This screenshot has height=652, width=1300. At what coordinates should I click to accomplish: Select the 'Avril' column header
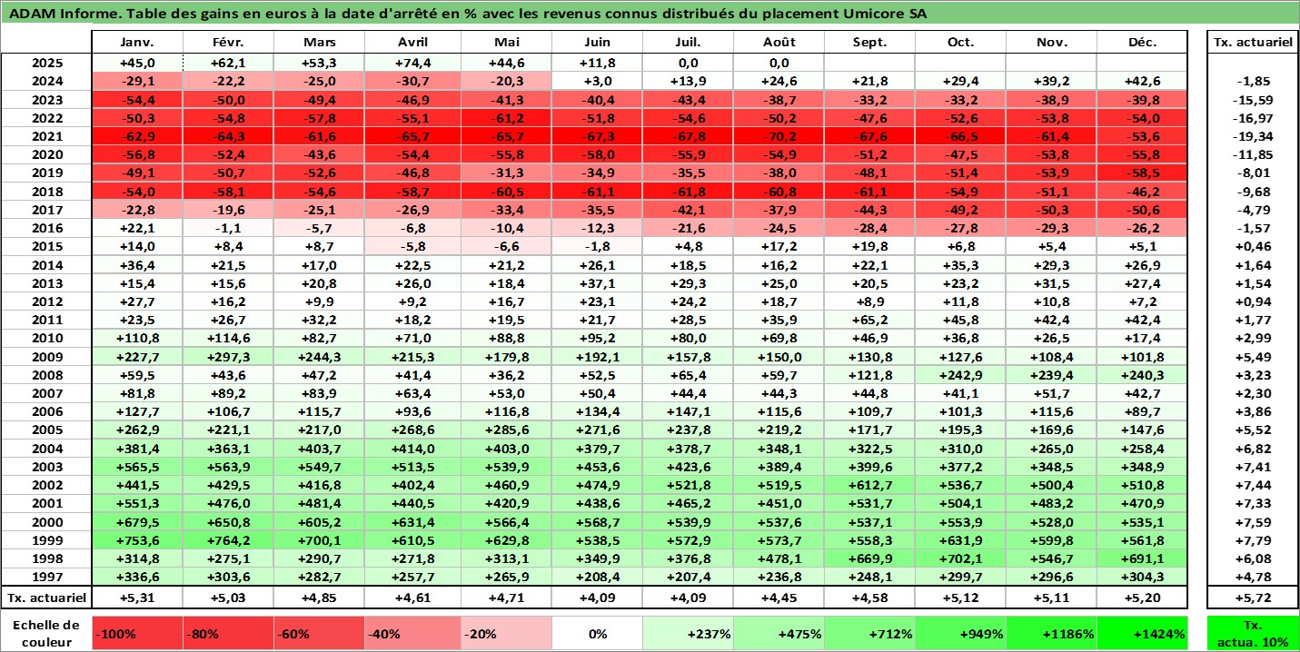tap(412, 43)
